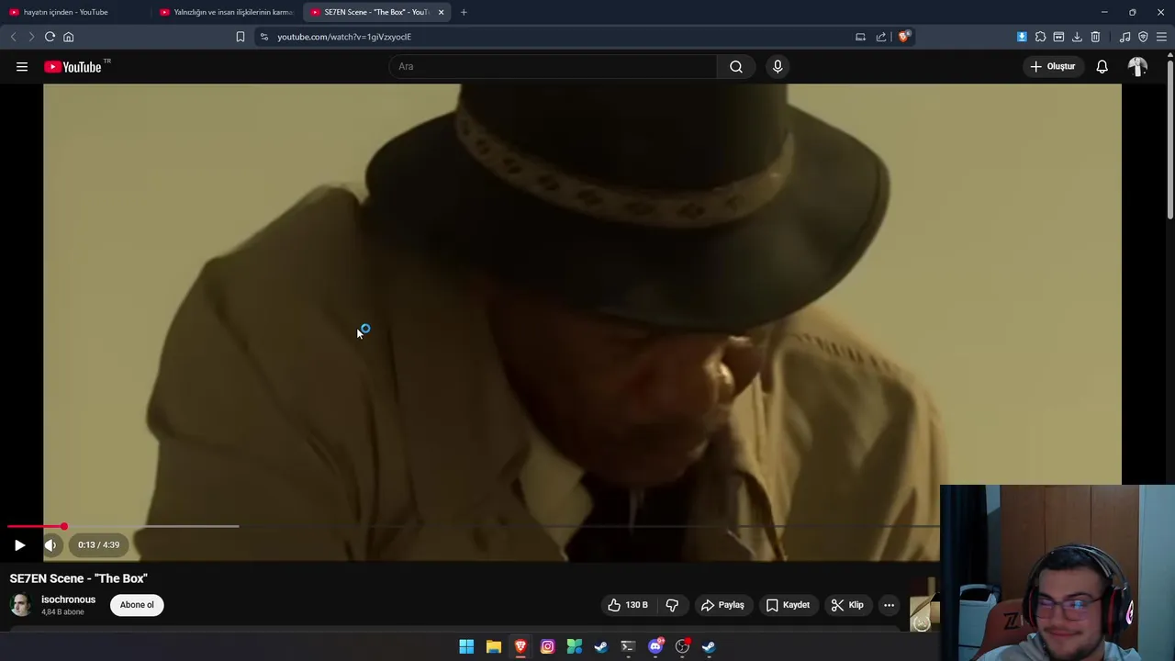The height and width of the screenshot is (661, 1175).
Task: Click the video title 'SE7EN Scene - "The Box"'
Action: 78,578
